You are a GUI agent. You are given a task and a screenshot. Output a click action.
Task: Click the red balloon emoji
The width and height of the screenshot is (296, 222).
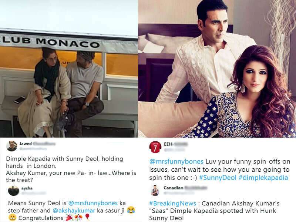(x=87, y=217)
